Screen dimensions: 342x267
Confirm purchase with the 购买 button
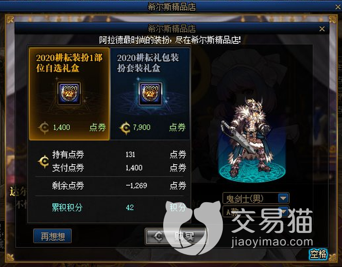pyautogui.click(x=176, y=236)
